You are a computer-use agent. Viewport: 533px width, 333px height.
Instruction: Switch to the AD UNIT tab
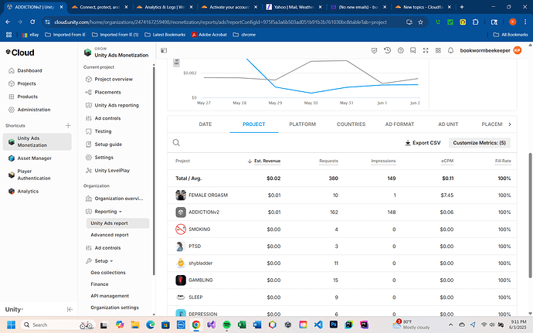[x=448, y=124]
